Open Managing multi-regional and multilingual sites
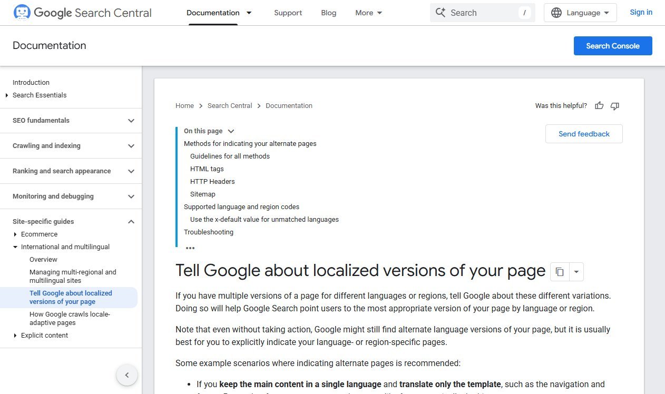665x394 pixels. 73,277
